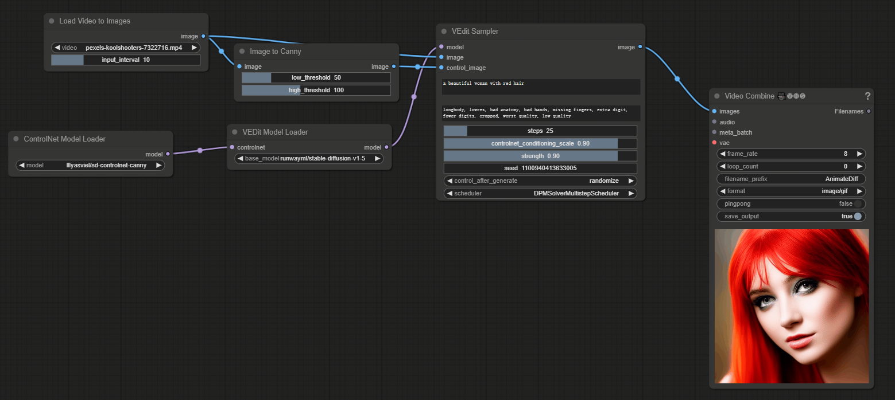This screenshot has width=895, height=400.
Task: Select previous video file with left arrow
Action: click(57, 48)
